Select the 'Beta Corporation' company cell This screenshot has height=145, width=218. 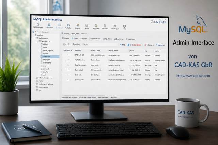click(x=80, y=65)
